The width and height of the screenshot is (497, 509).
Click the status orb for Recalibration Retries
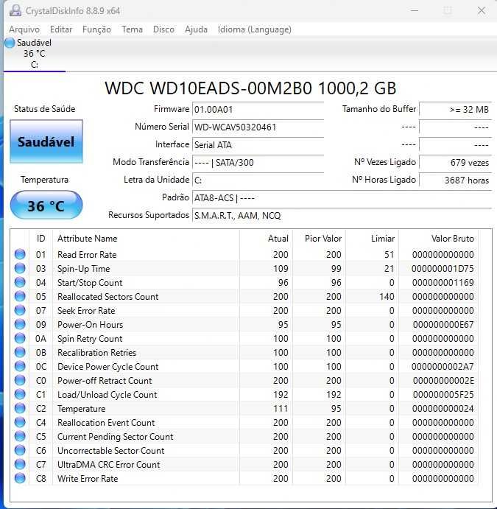point(20,352)
